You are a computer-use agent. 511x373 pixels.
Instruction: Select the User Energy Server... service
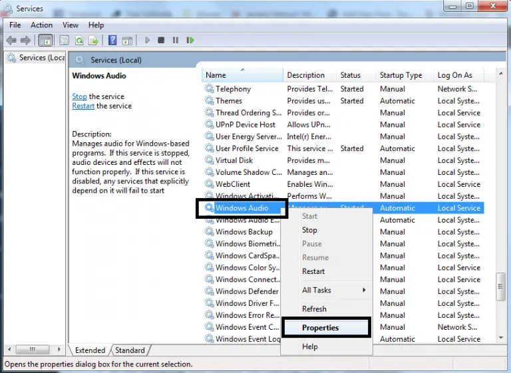coord(249,136)
